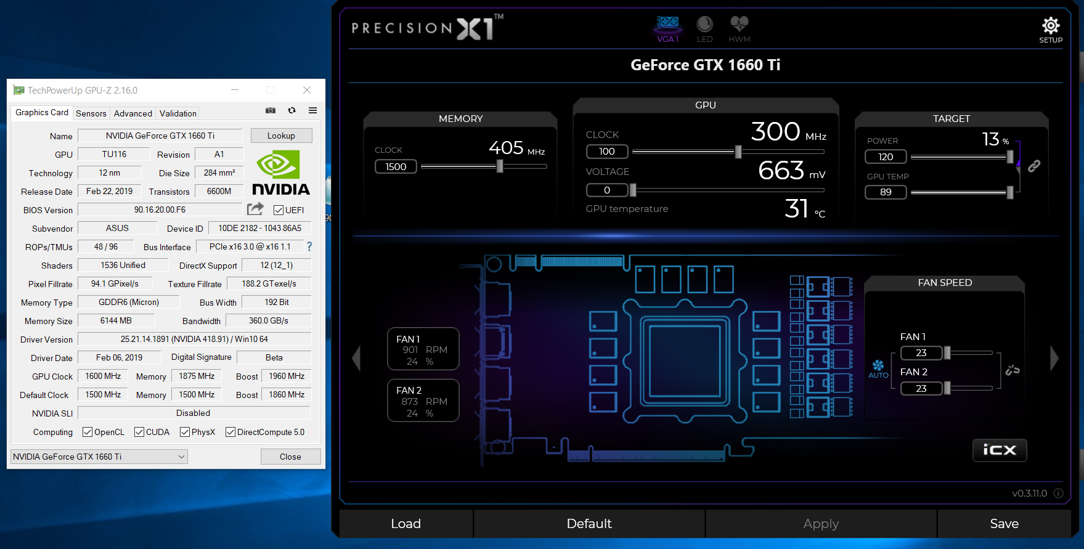Toggle the UEFI checkbox
The image size is (1084, 549).
(x=279, y=210)
